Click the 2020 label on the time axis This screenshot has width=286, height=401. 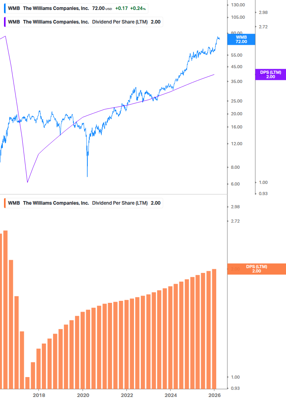[x=83, y=395]
